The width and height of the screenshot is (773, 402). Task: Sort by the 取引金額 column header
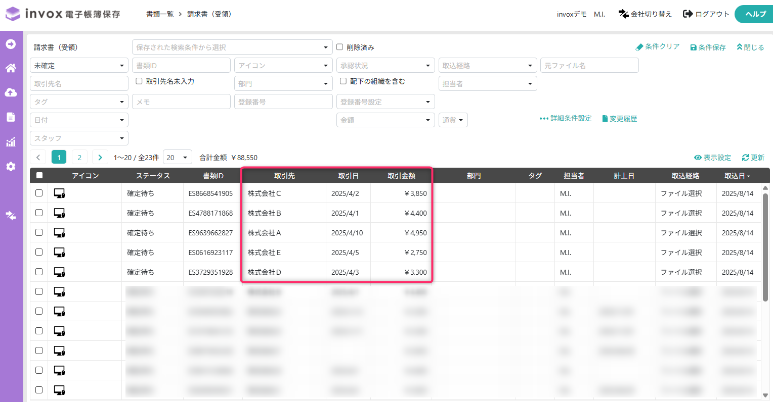pos(402,176)
